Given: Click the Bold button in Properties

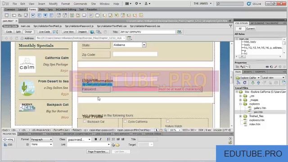Looking at the screenshot, I should (x=96, y=139).
